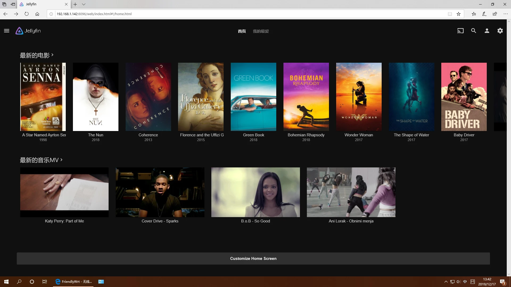
Task: Click the share page icon
Action: coord(495,14)
